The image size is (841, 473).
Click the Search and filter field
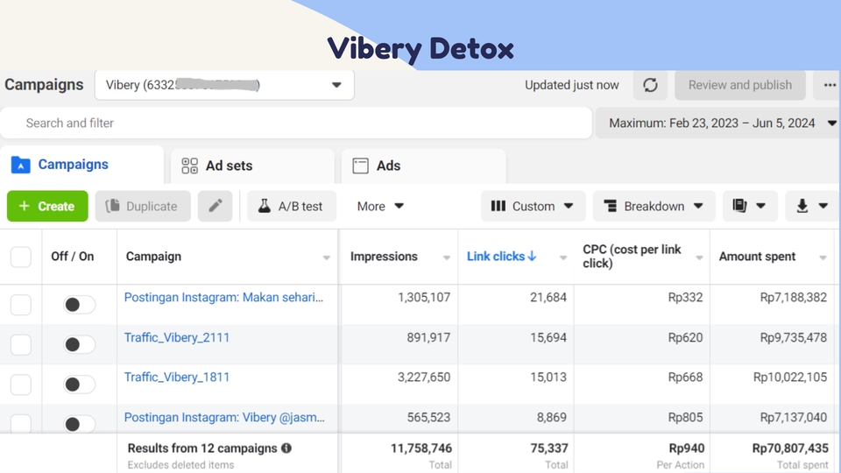(x=296, y=123)
